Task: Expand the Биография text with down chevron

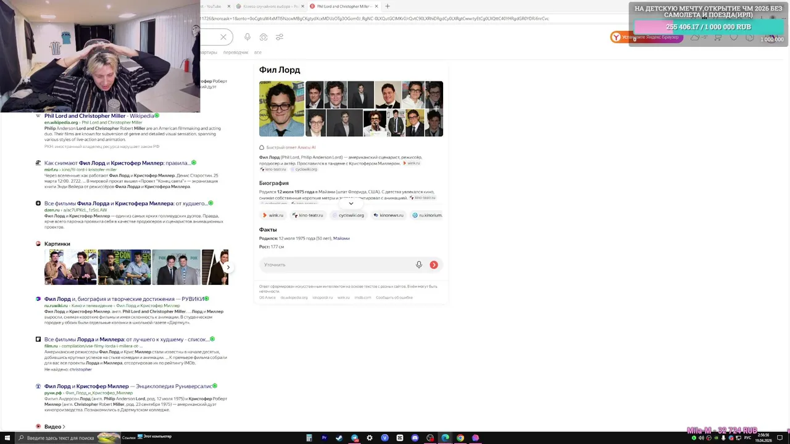Action: tap(351, 203)
